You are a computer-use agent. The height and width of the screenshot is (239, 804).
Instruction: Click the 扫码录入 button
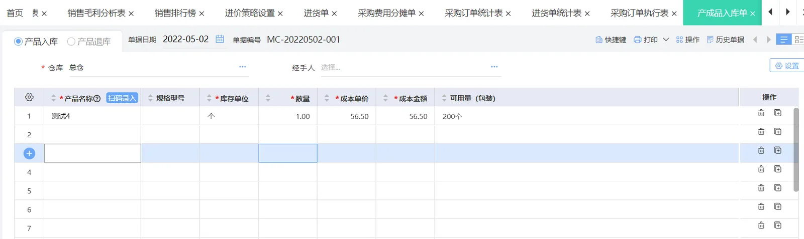click(x=122, y=98)
